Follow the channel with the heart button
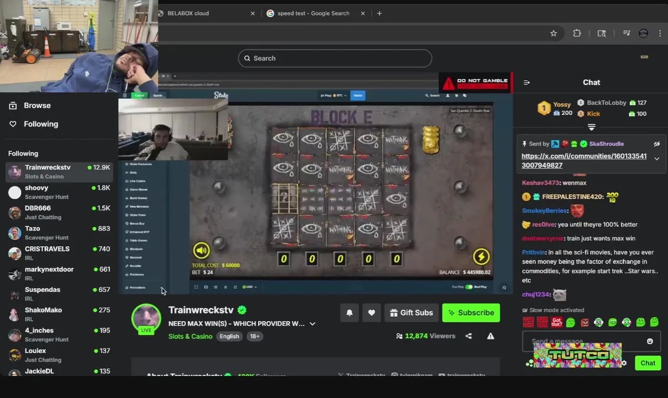Screen dimensions: 668x398 (x=372, y=312)
